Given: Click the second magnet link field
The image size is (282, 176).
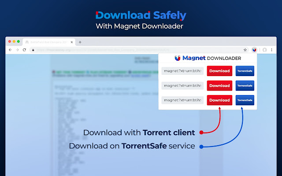Looking at the screenshot, I should coord(182,86).
